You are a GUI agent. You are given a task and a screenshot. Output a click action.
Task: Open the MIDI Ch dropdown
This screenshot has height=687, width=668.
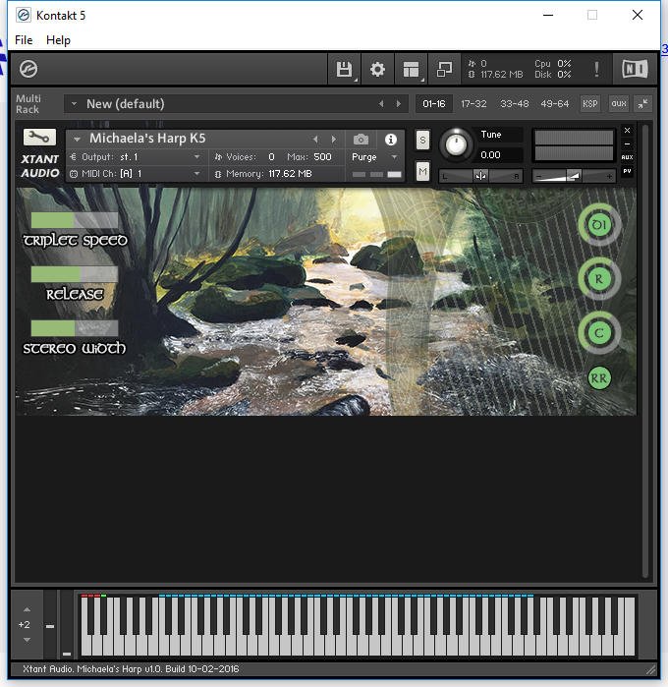coord(137,174)
